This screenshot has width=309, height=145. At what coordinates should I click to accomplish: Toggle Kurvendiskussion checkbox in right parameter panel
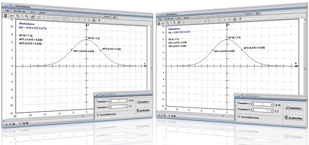(239, 117)
